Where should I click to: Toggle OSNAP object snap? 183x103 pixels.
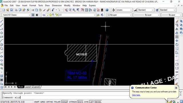[65, 102]
